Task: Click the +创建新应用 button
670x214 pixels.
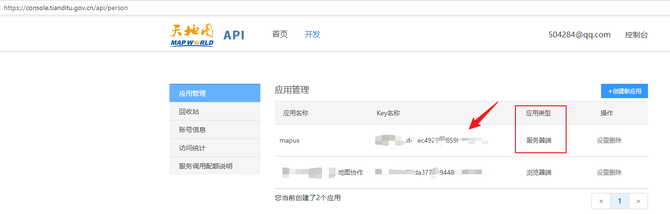Action: [x=624, y=91]
